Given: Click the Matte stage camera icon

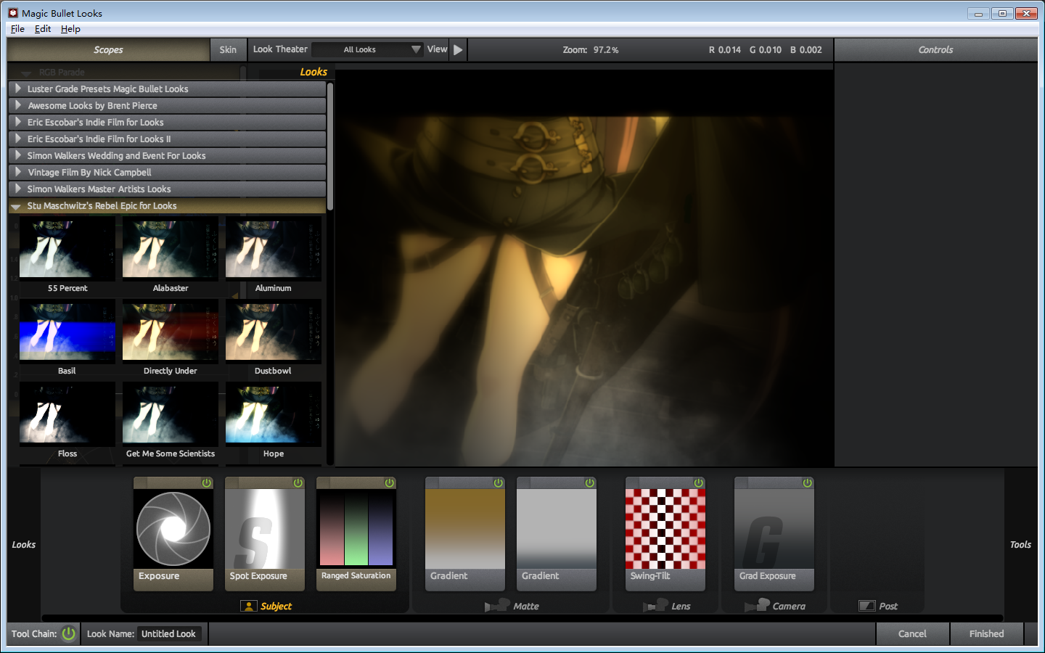Looking at the screenshot, I should 497,605.
